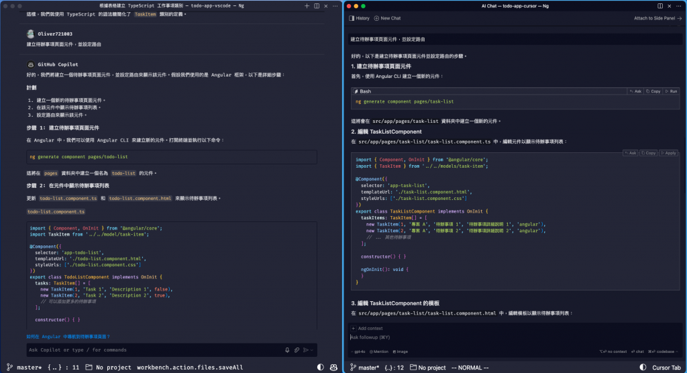Click the Add context plus button

pos(353,328)
